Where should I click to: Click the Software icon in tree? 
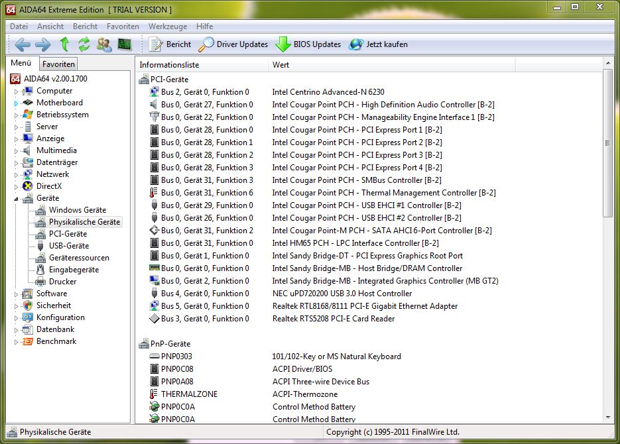28,294
